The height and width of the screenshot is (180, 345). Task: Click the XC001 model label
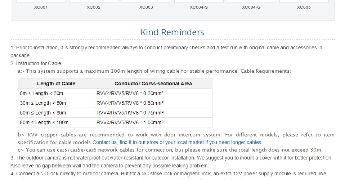click(x=41, y=7)
